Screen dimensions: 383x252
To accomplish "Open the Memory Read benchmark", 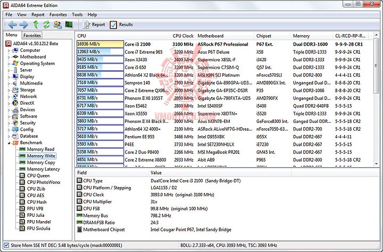I will pos(40,149).
